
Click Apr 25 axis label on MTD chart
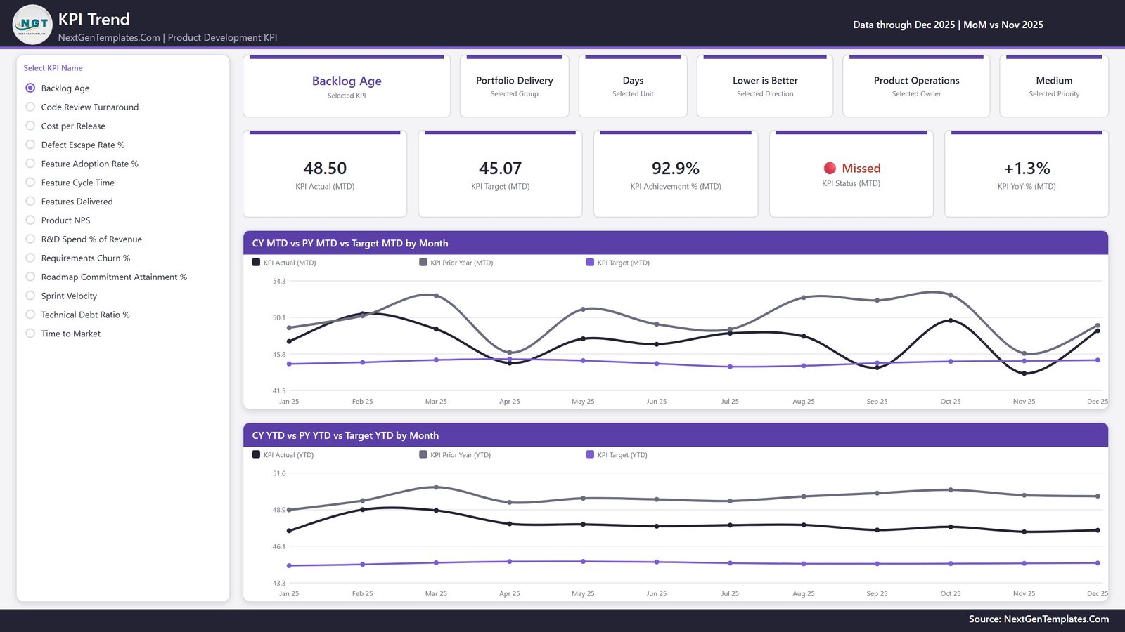pos(510,402)
